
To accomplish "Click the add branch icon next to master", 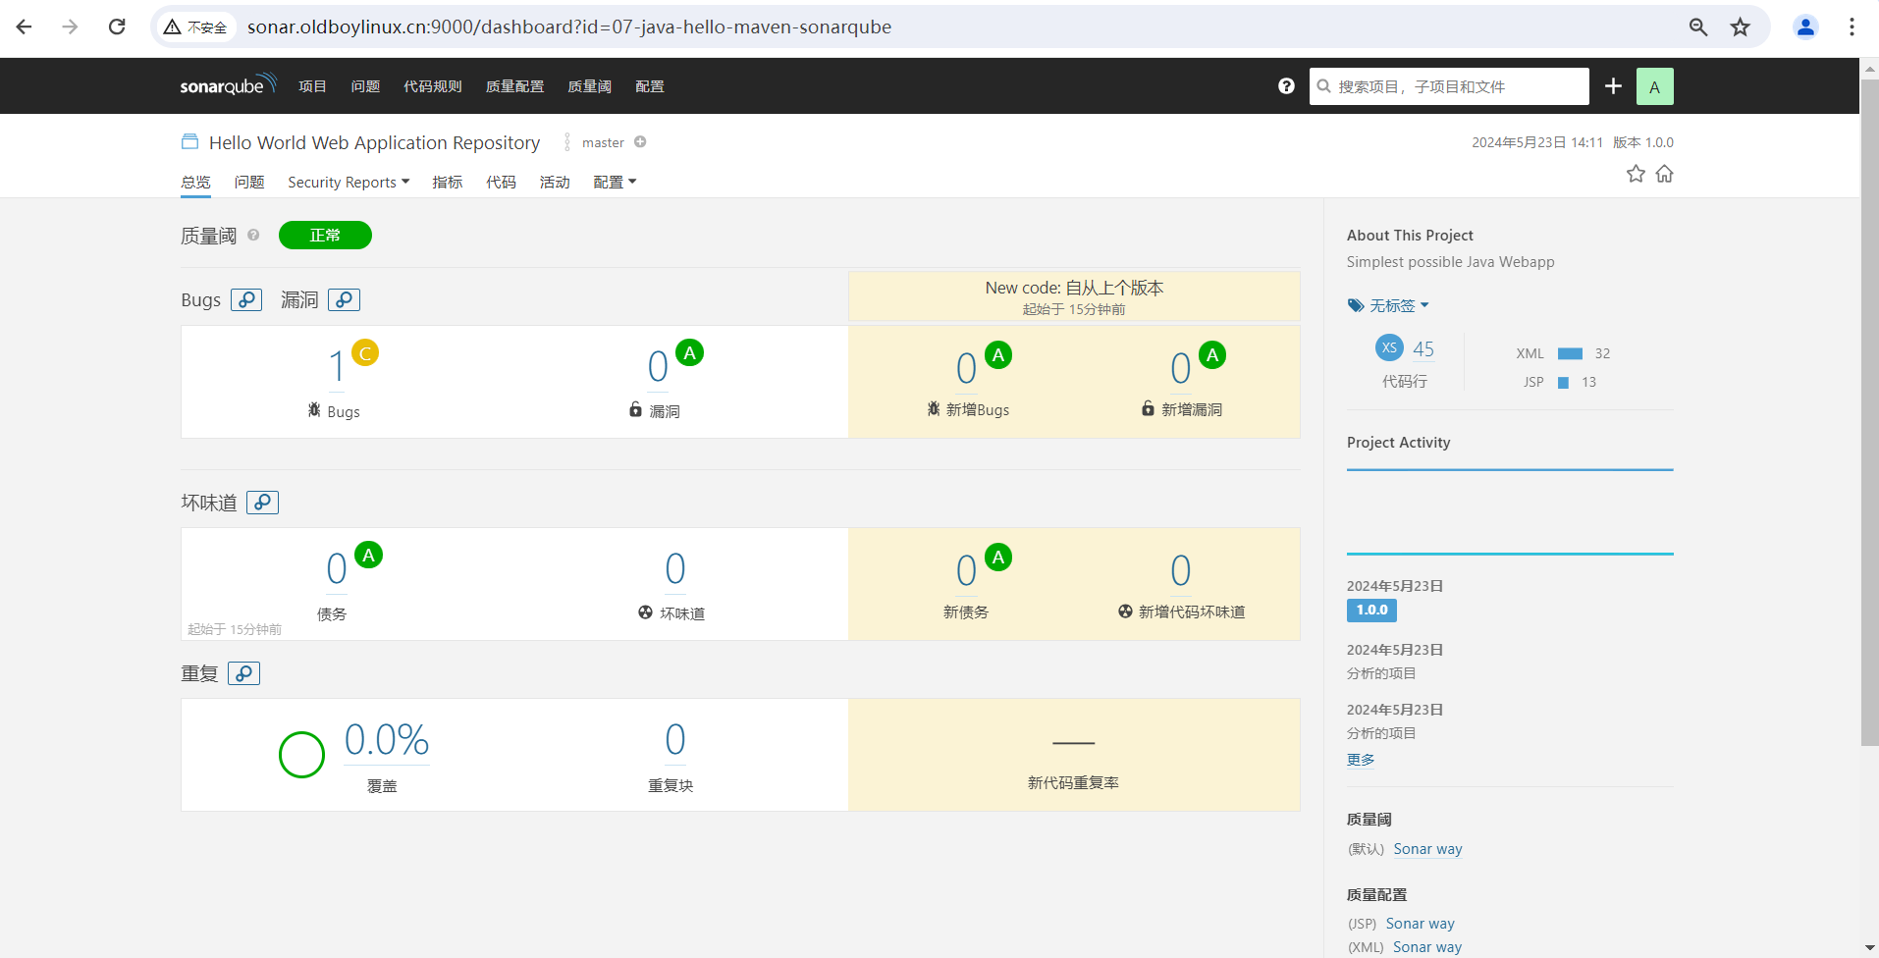I will pyautogui.click(x=640, y=142).
